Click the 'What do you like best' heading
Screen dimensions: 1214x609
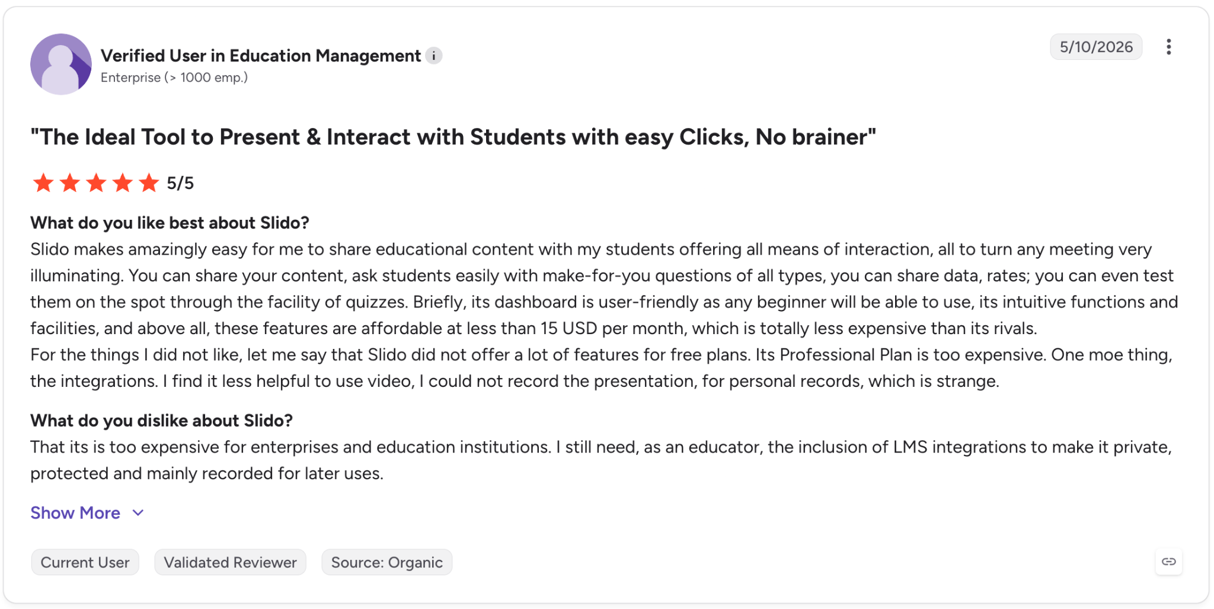click(170, 223)
